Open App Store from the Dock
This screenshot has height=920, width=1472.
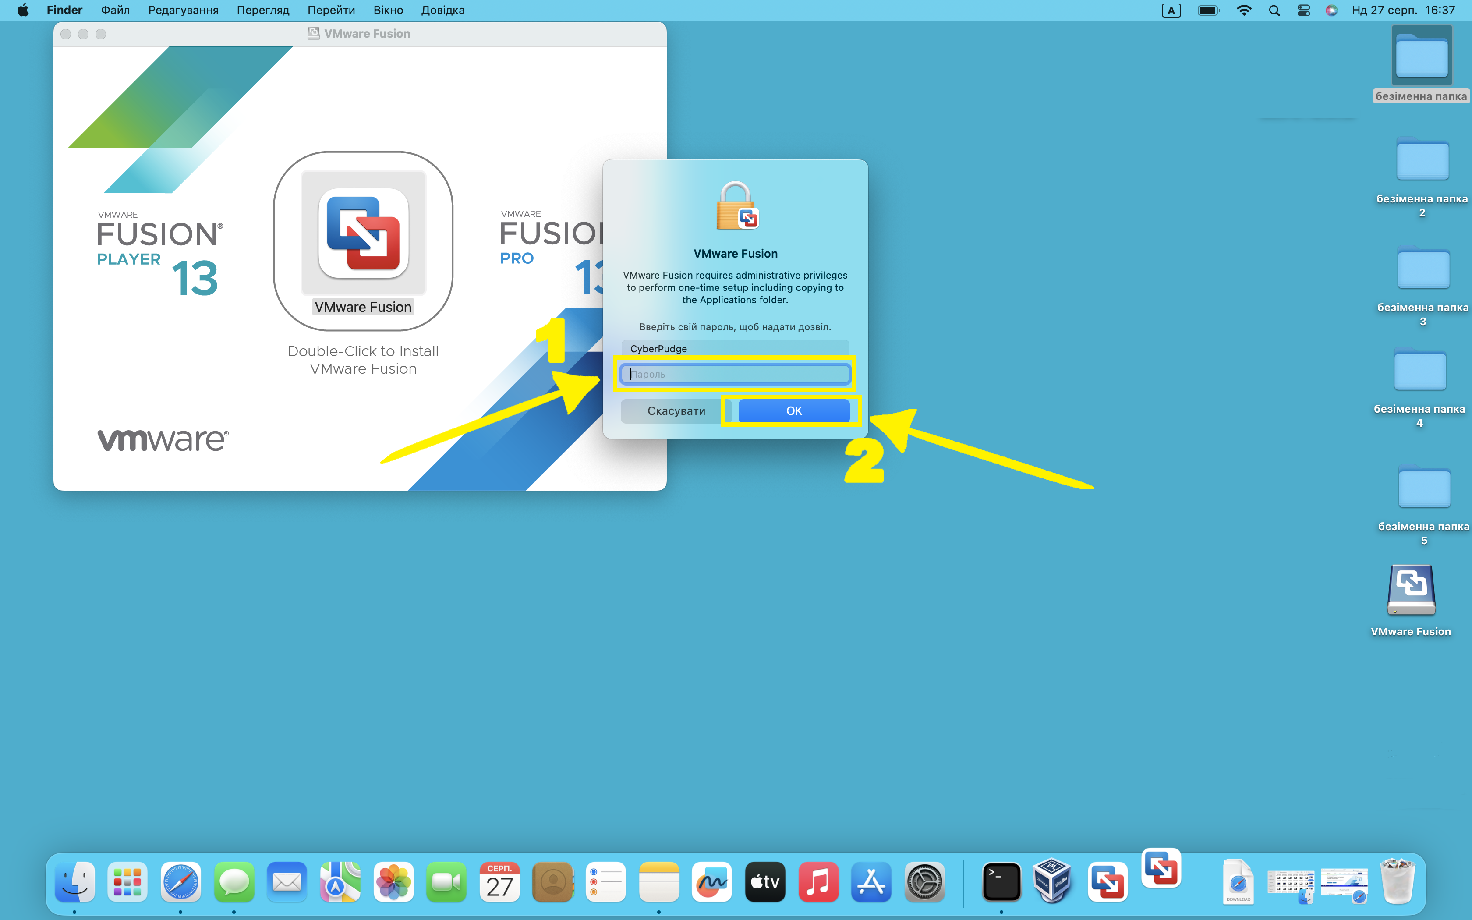(x=871, y=881)
